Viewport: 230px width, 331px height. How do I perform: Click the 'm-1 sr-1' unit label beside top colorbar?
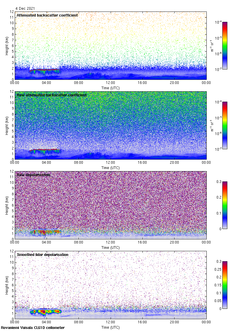coord(212,46)
